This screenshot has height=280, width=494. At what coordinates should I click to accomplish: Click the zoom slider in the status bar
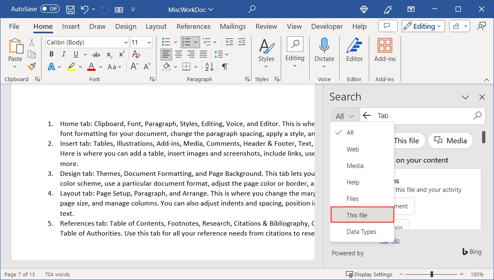[431, 274]
